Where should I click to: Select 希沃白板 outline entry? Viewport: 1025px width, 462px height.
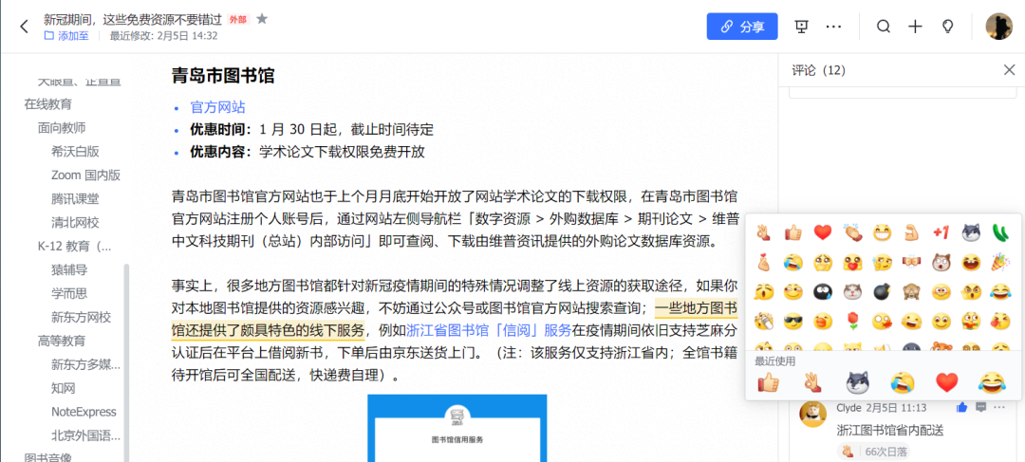pos(75,152)
